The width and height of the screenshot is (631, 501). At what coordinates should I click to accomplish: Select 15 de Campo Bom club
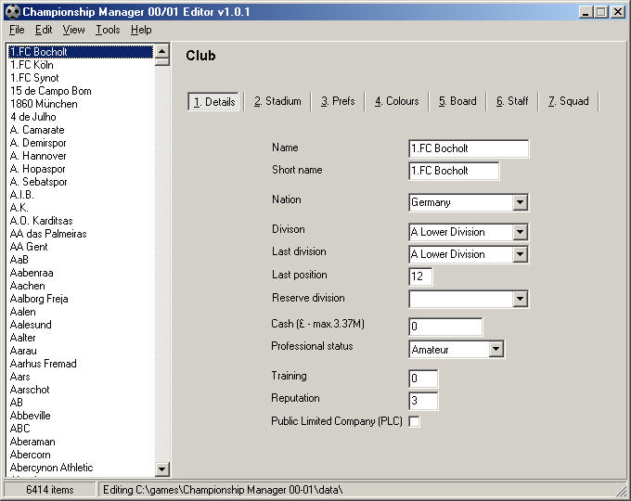coord(81,91)
